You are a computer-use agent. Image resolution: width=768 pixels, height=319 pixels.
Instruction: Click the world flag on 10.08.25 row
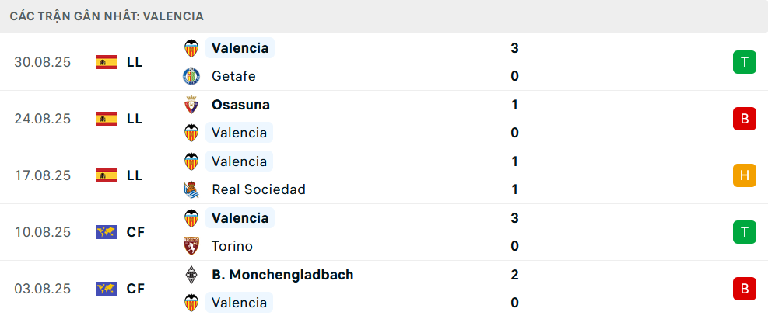click(106, 232)
